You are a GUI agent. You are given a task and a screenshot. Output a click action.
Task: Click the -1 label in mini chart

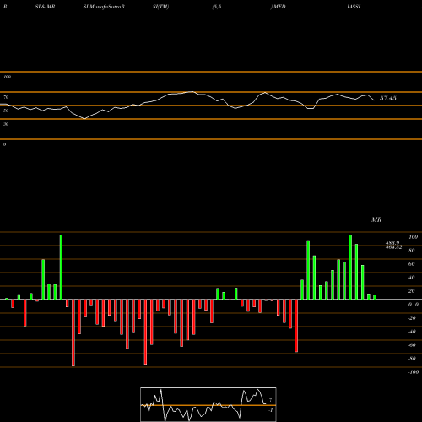coord(271,410)
